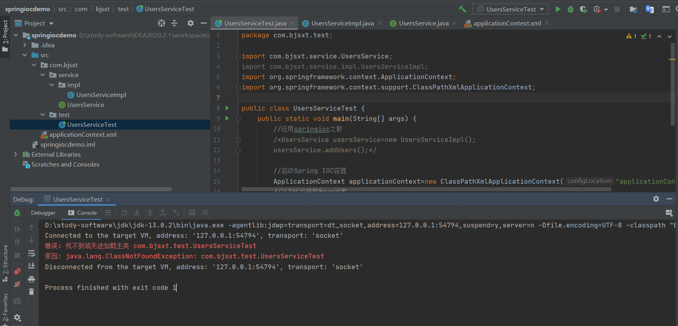The height and width of the screenshot is (326, 678).
Task: Start debugging with the top toolbar bug icon
Action: (571, 9)
